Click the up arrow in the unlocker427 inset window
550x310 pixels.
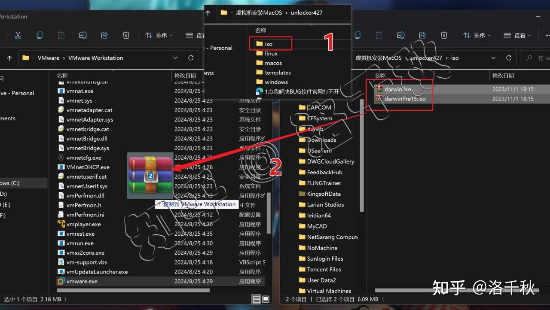[208, 13]
